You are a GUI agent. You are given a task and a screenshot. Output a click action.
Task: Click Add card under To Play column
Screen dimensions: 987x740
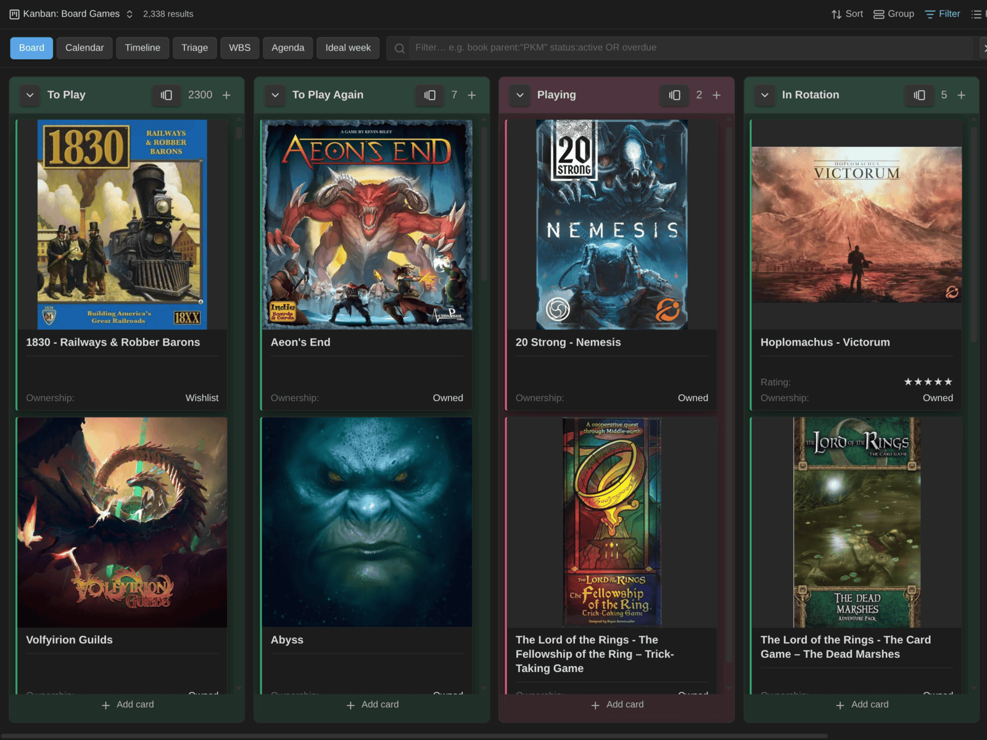128,705
